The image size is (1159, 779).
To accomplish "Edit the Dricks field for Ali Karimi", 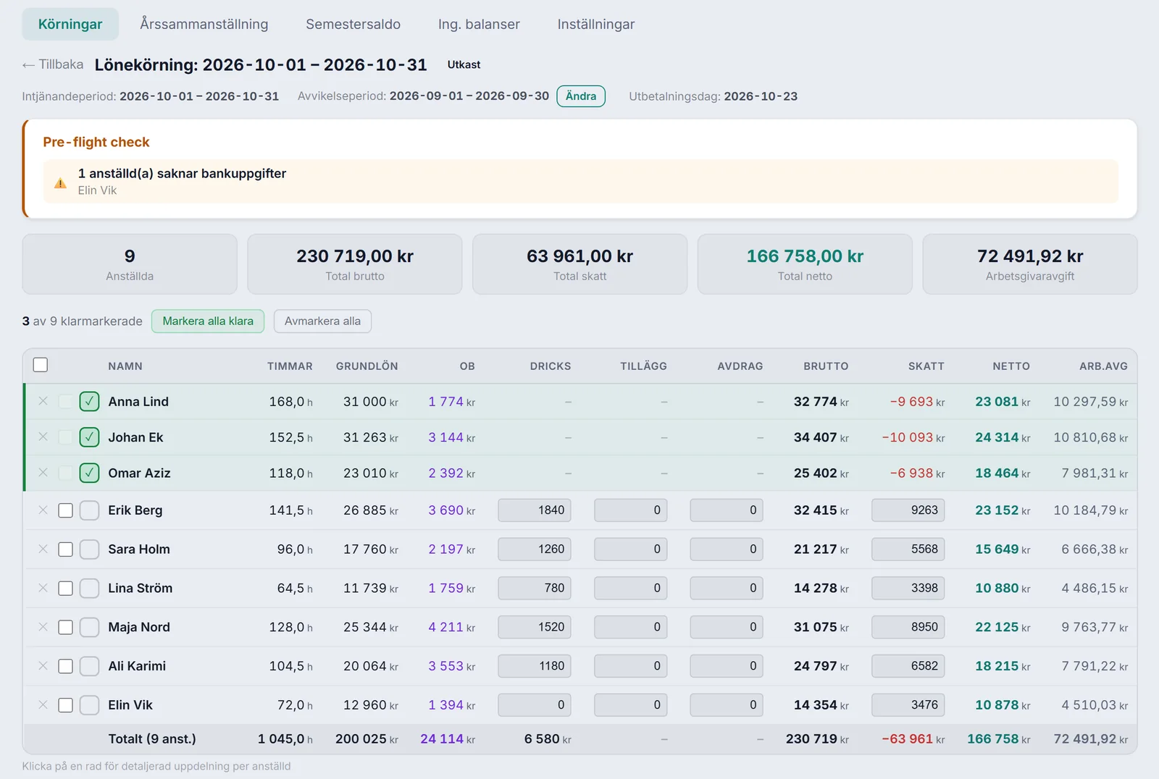I will tap(535, 666).
